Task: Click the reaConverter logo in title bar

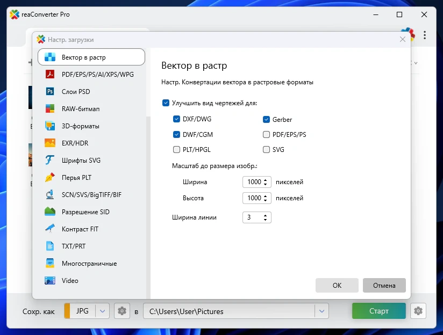Action: 15,14
